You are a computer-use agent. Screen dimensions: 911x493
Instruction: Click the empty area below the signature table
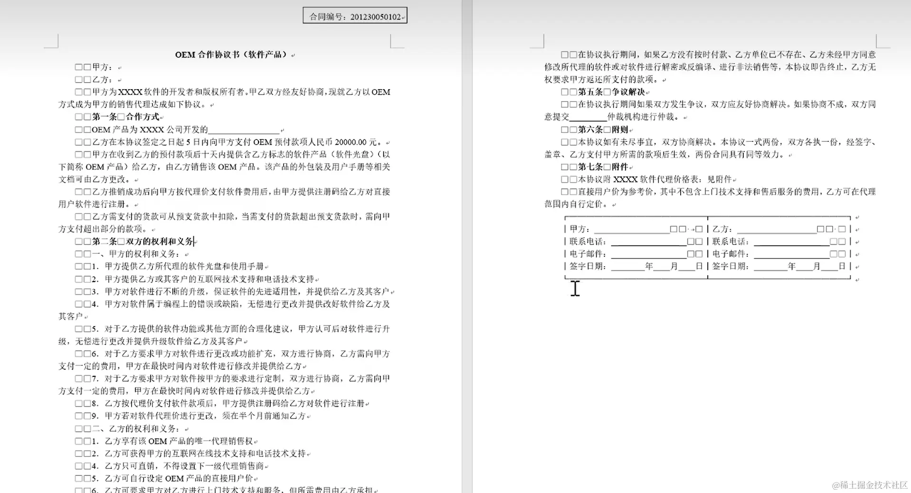tap(689, 332)
